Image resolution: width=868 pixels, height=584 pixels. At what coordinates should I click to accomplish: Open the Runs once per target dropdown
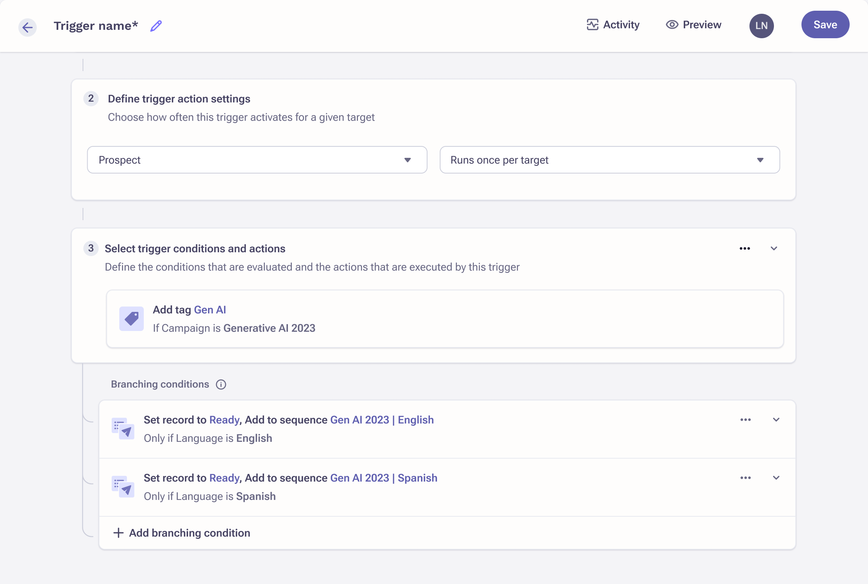pos(610,160)
